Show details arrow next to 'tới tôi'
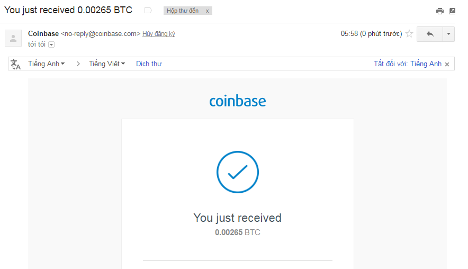 coord(51,45)
